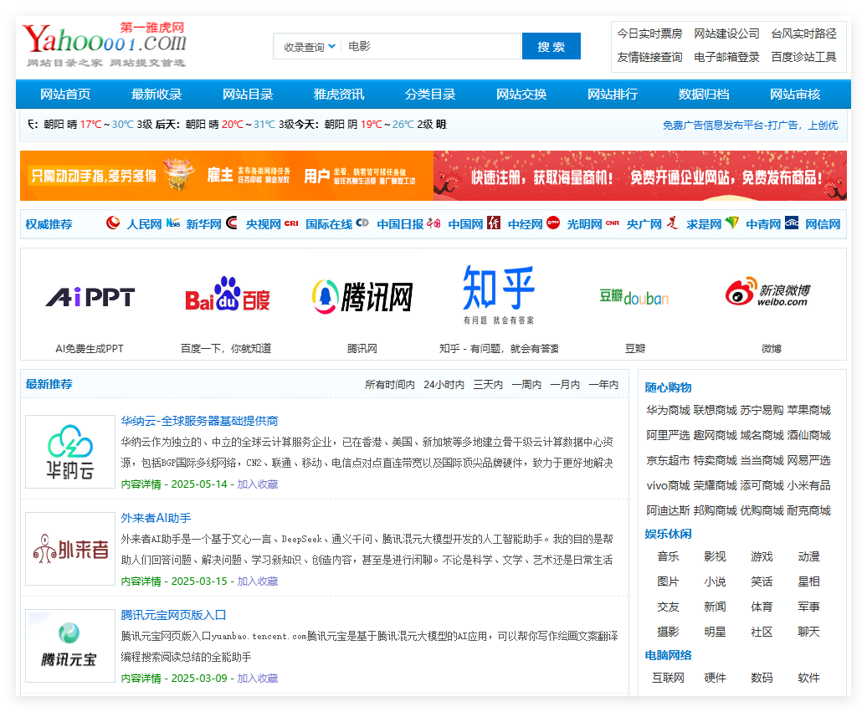
Task: Open the 腾讯网 penguin logo tile
Action: point(362,297)
